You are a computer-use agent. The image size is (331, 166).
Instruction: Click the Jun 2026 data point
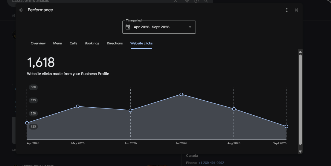pyautogui.click(x=130, y=110)
